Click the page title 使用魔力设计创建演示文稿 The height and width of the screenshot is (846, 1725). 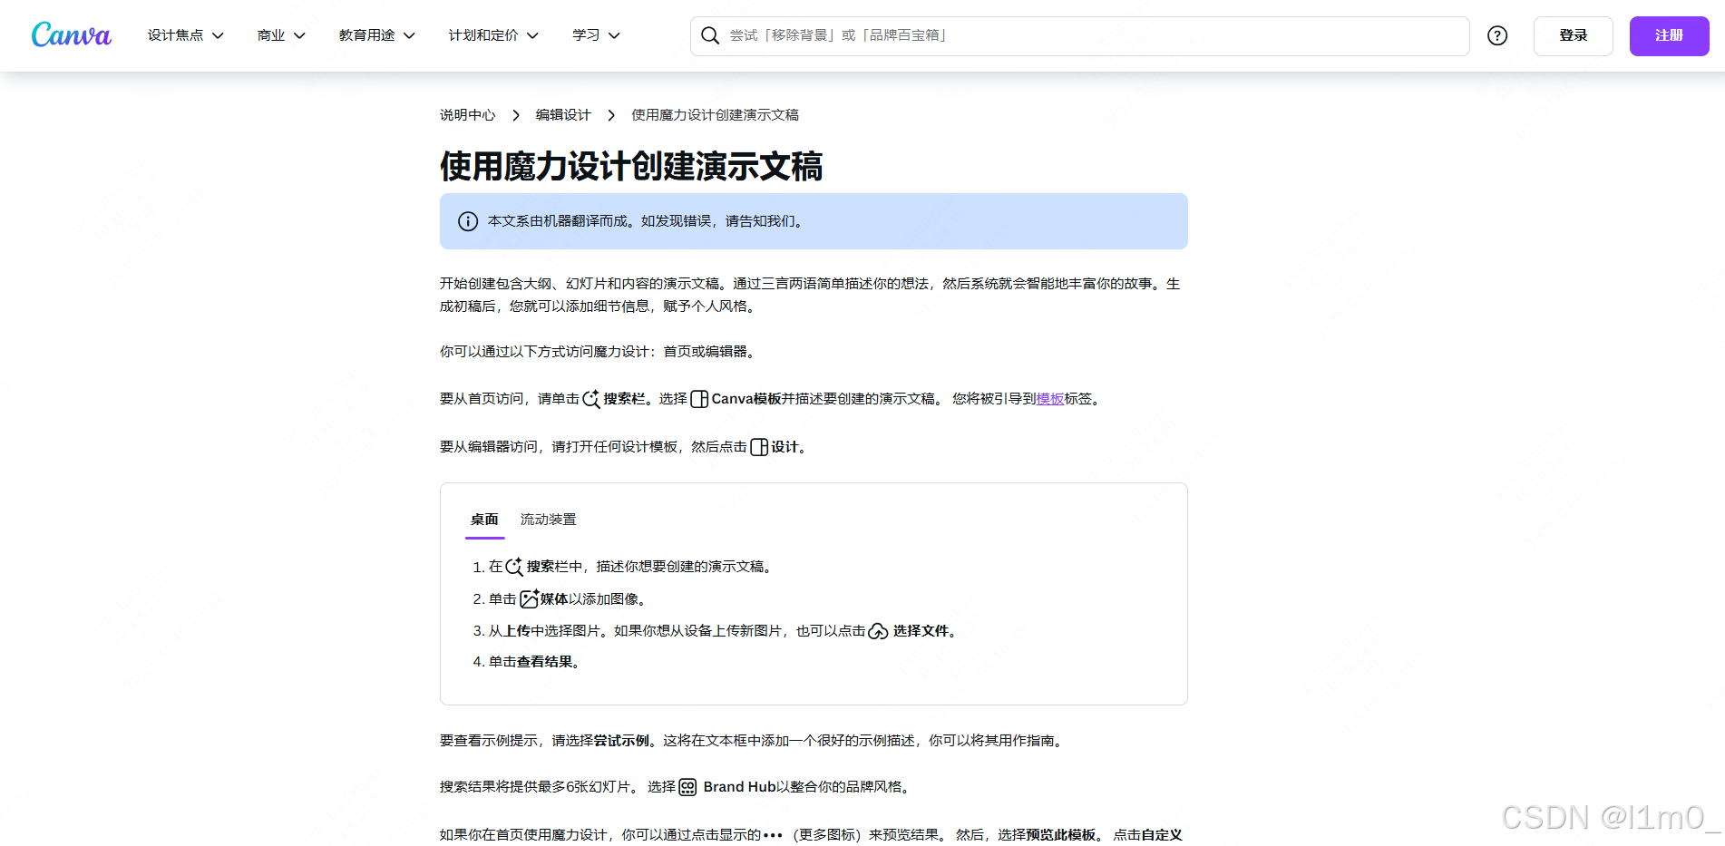(631, 167)
